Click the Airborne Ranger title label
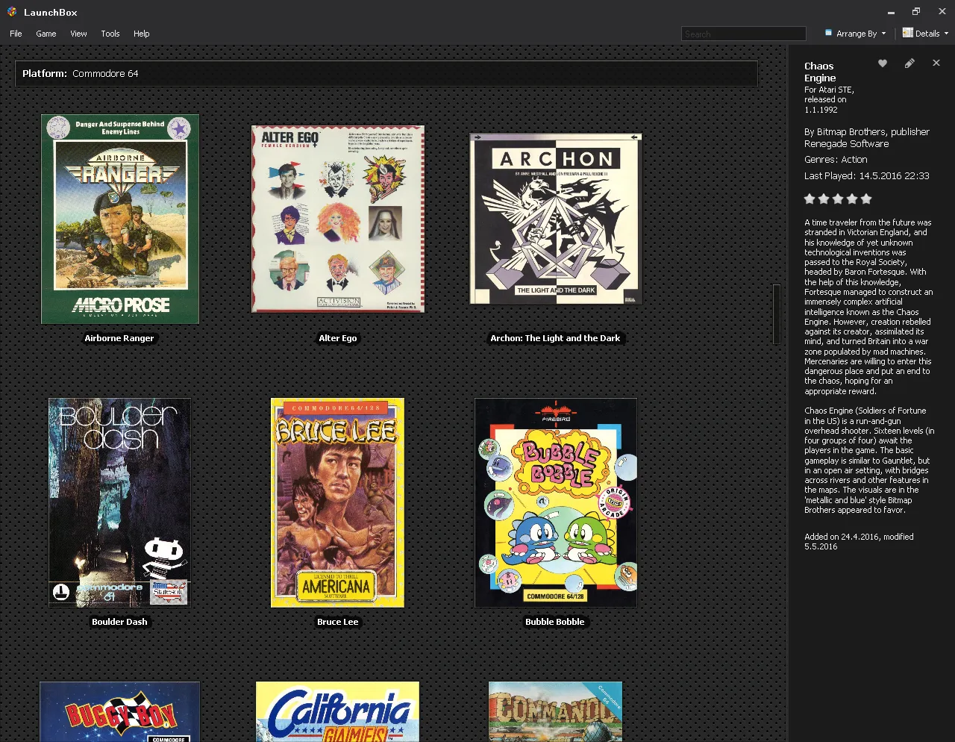Image resolution: width=955 pixels, height=742 pixels. tap(119, 338)
